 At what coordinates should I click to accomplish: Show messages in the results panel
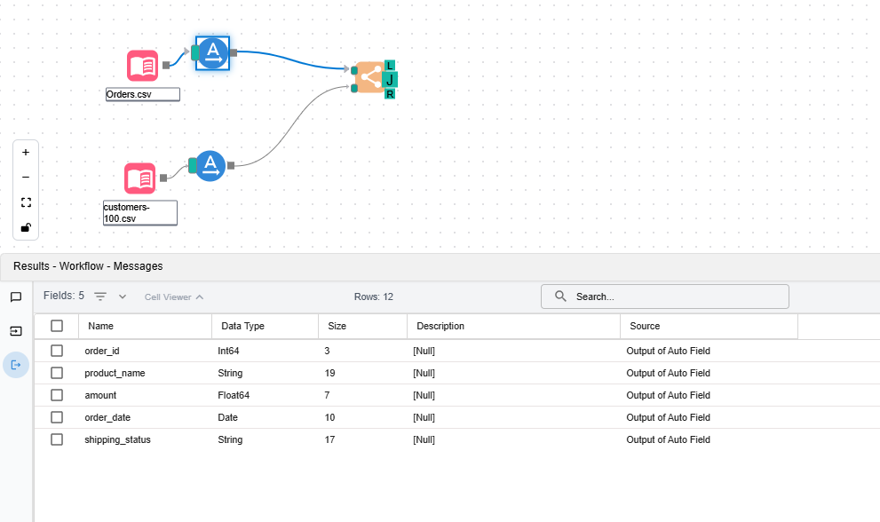[x=16, y=297]
